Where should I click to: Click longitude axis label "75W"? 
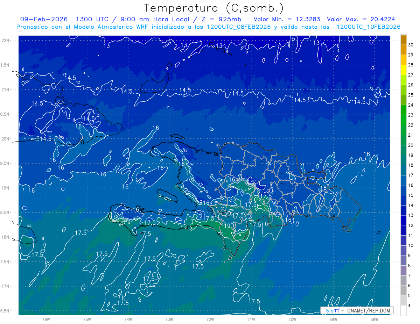click(87, 319)
